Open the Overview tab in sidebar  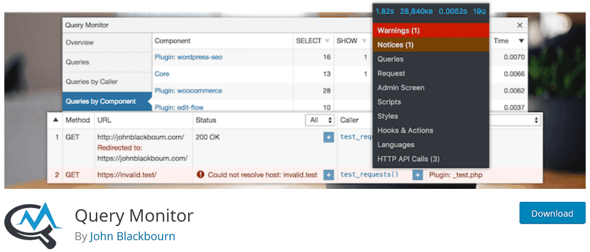tap(80, 43)
